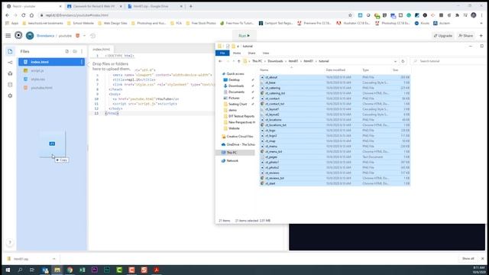Image resolution: width=489 pixels, height=275 pixels.
Task: Click the browser back arrow
Action: [x=8, y=15]
